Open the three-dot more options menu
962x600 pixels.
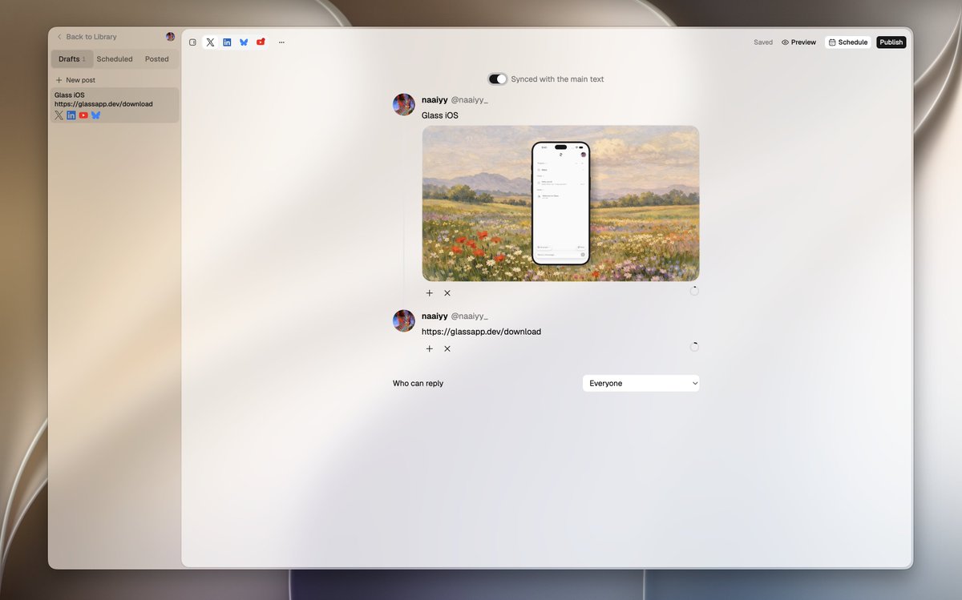coord(281,42)
